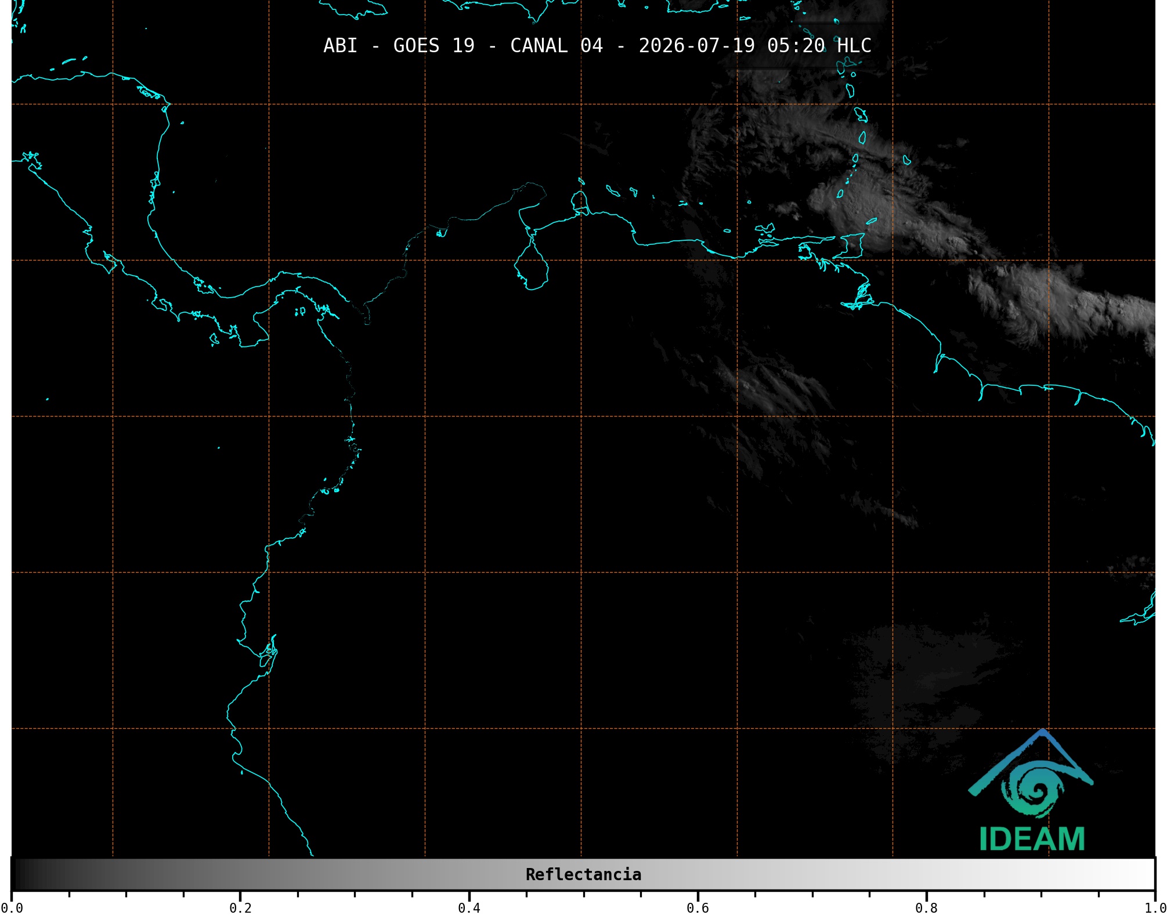Click the IDEAM logo
This screenshot has width=1167, height=915.
pos(1031,790)
